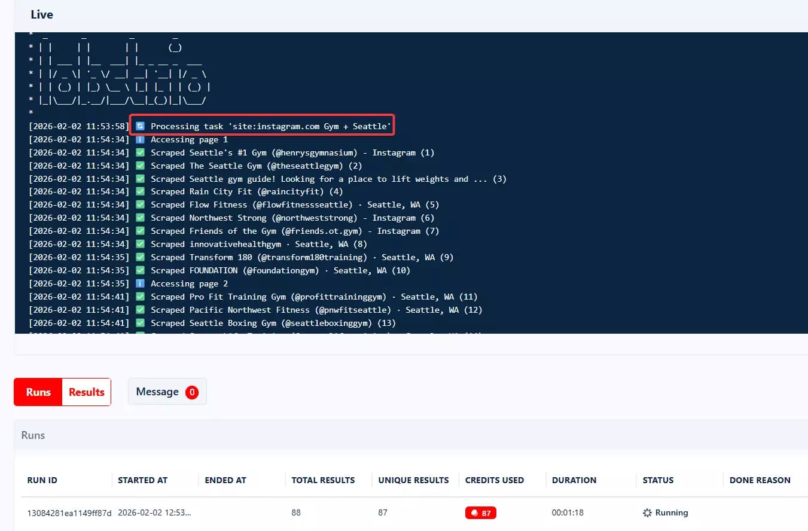
Task: Click the DONE REASON column header
Action: [760, 480]
